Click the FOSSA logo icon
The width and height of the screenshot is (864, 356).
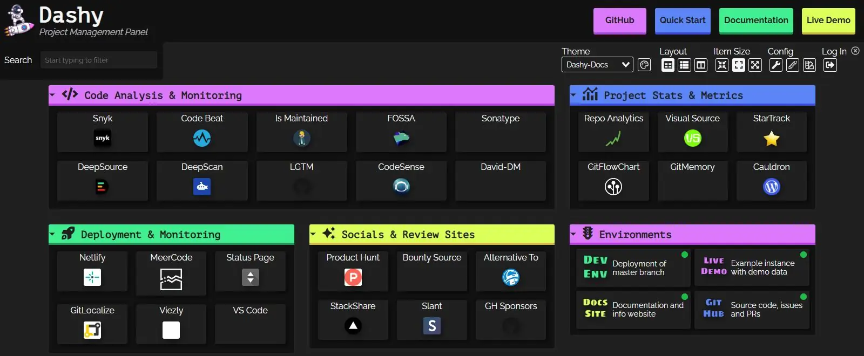(x=401, y=138)
